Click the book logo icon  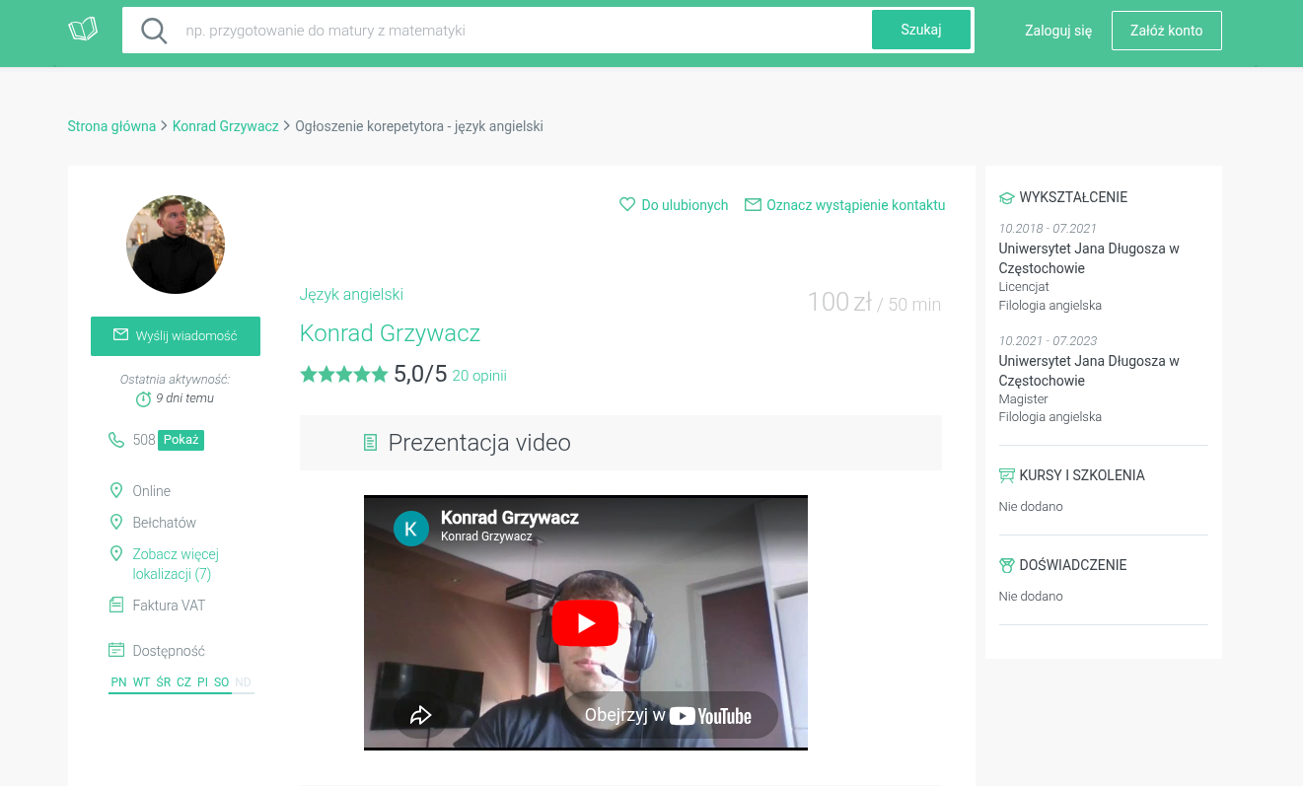click(x=83, y=29)
